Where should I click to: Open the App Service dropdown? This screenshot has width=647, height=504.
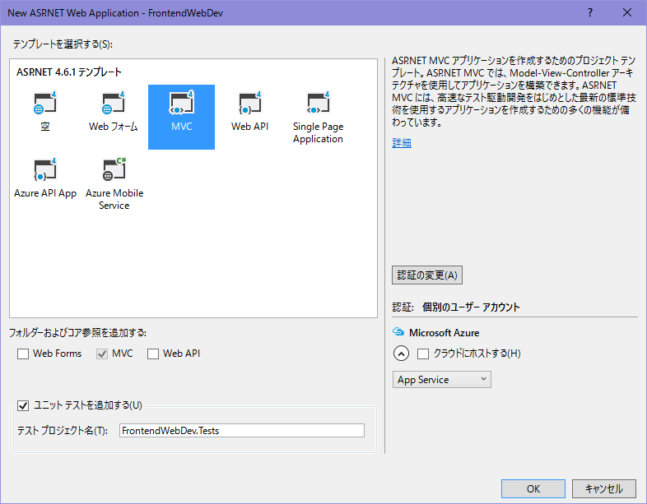[441, 380]
